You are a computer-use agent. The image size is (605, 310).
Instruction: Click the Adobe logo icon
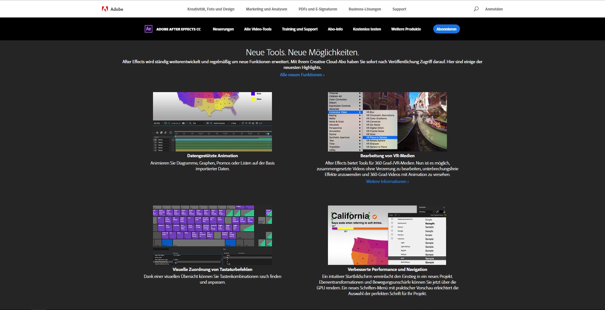[x=105, y=9]
